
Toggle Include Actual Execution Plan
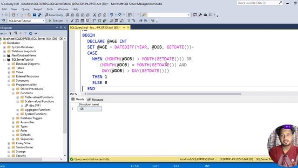click(95, 21)
